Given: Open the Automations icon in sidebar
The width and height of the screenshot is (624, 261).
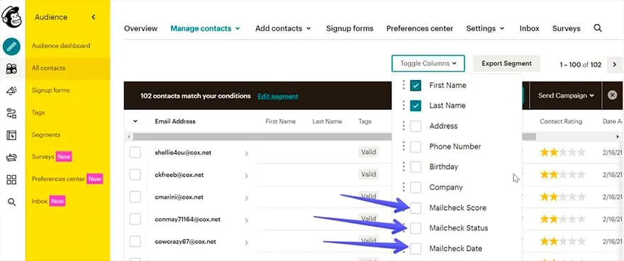Looking at the screenshot, I should point(11,113).
